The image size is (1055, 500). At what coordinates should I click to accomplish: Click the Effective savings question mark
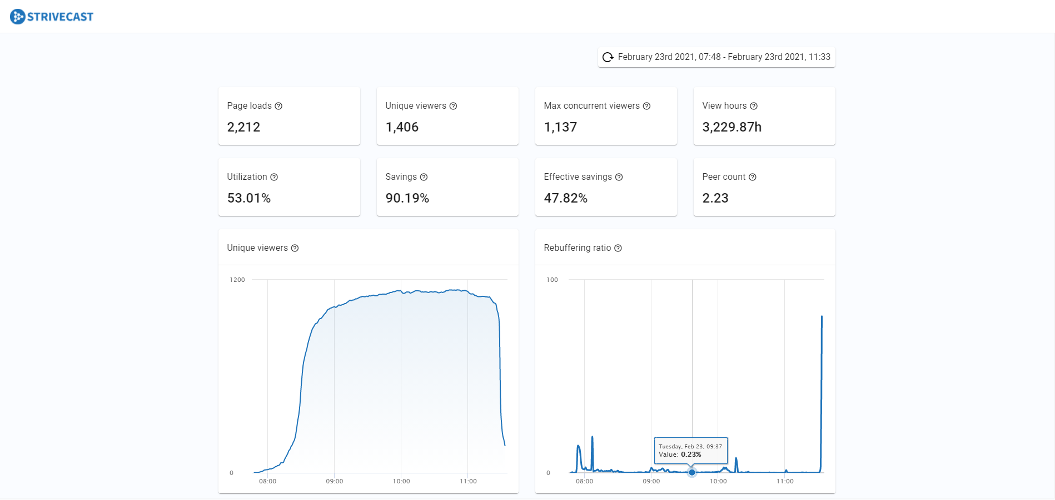619,176
